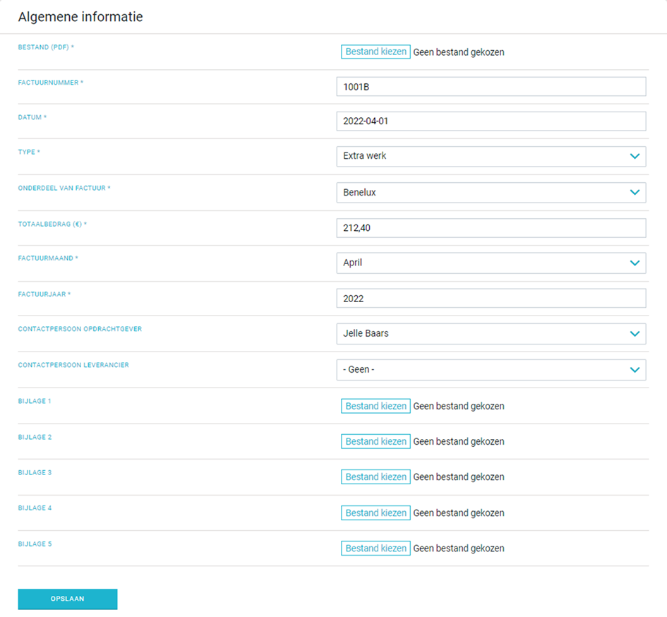Click the Factuurmaand chevron arrow icon
The height and width of the screenshot is (617, 667).
click(x=635, y=263)
